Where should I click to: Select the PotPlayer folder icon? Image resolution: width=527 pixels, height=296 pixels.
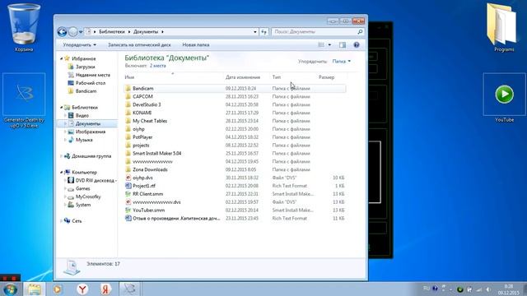point(128,137)
